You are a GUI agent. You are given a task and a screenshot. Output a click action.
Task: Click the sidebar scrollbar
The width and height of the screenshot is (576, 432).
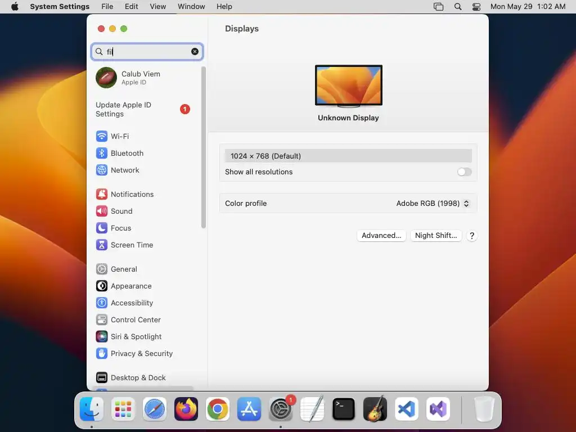(x=204, y=147)
